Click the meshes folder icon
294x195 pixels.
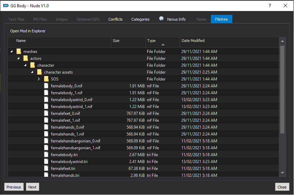(19, 51)
